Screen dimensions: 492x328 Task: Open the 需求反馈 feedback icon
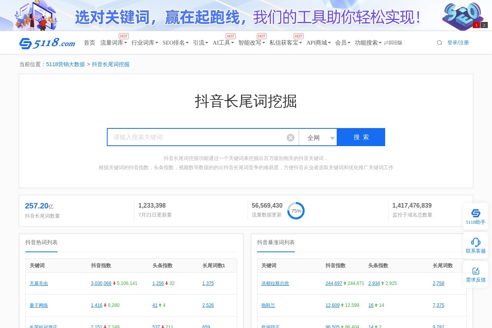pos(475,271)
